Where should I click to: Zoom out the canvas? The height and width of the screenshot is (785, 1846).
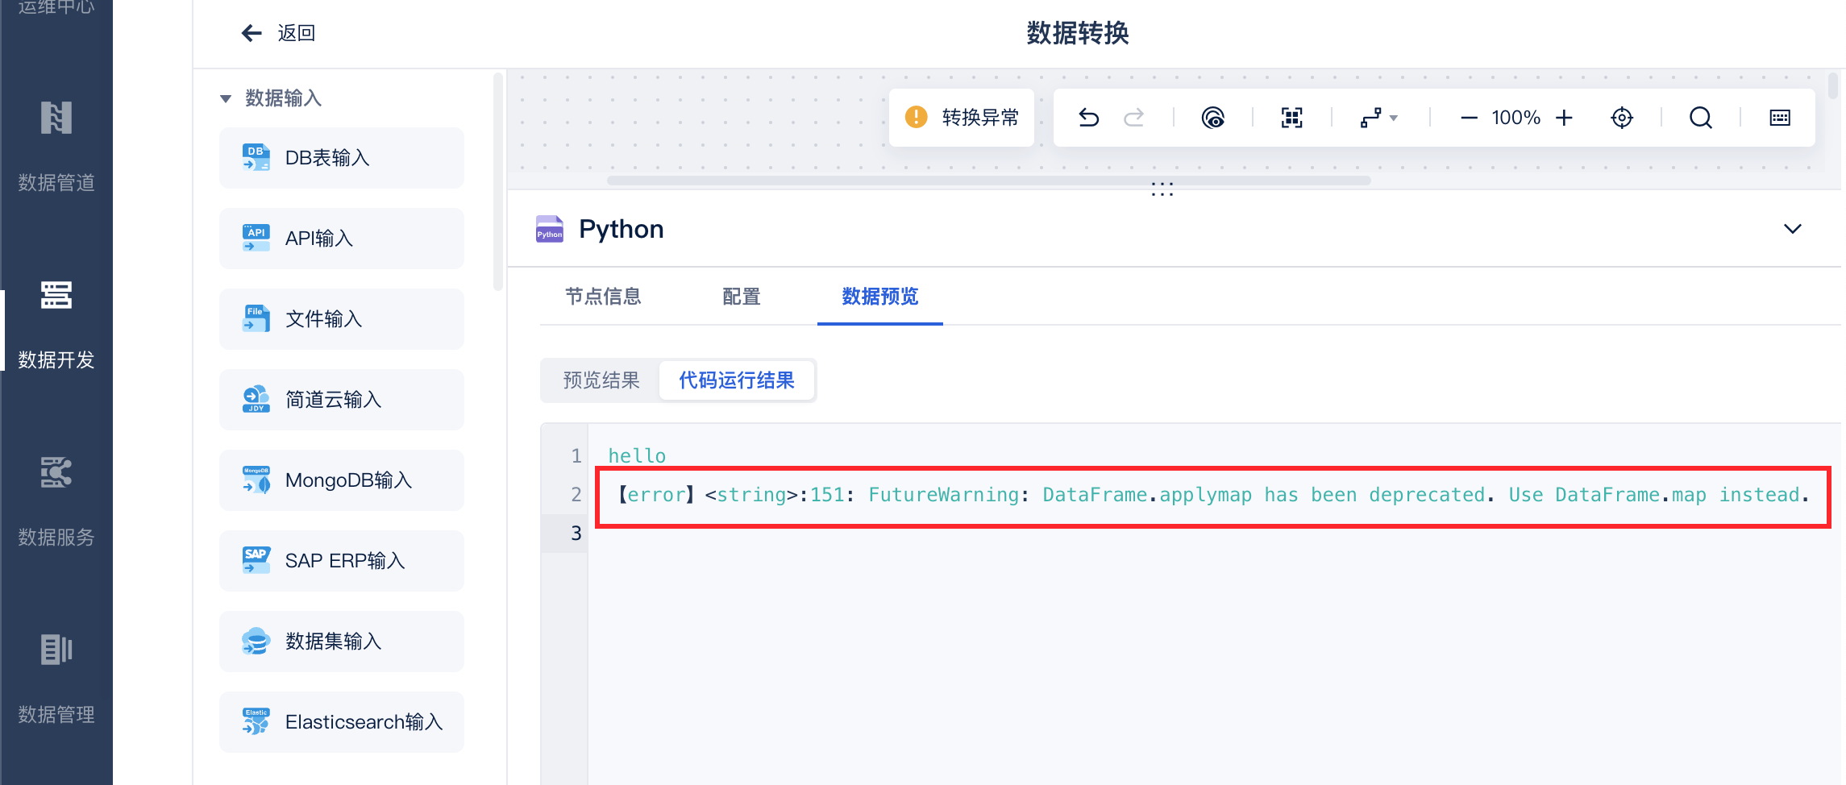[1469, 117]
